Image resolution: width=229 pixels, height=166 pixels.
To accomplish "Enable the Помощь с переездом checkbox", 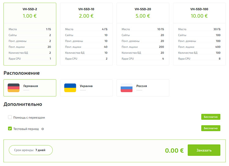I will click(10, 117).
